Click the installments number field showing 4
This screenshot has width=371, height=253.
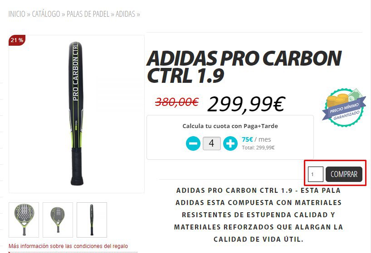pyautogui.click(x=212, y=143)
